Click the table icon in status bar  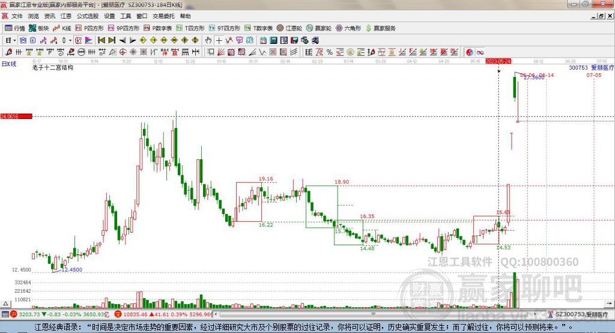click(5, 314)
